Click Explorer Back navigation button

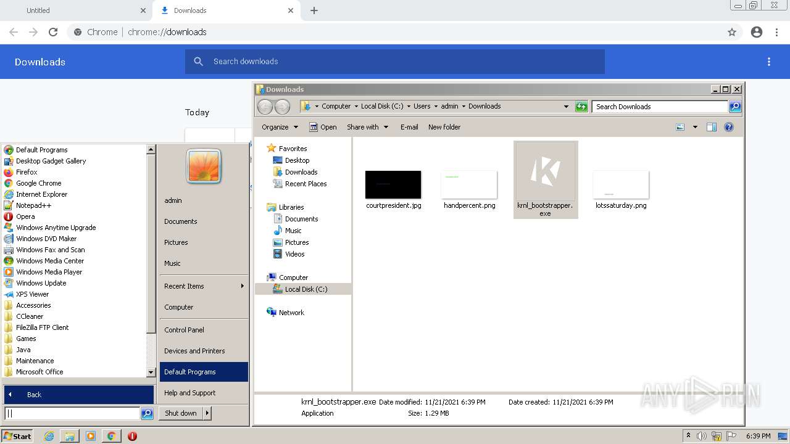coord(265,107)
